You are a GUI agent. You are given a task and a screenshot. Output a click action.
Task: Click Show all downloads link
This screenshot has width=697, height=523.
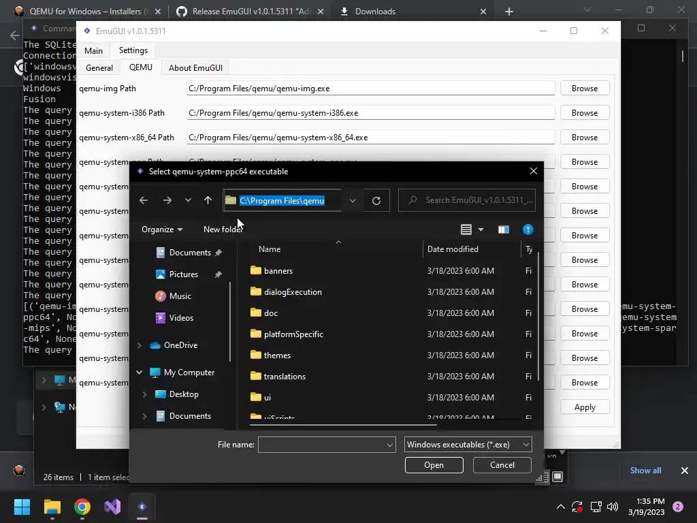click(x=645, y=470)
